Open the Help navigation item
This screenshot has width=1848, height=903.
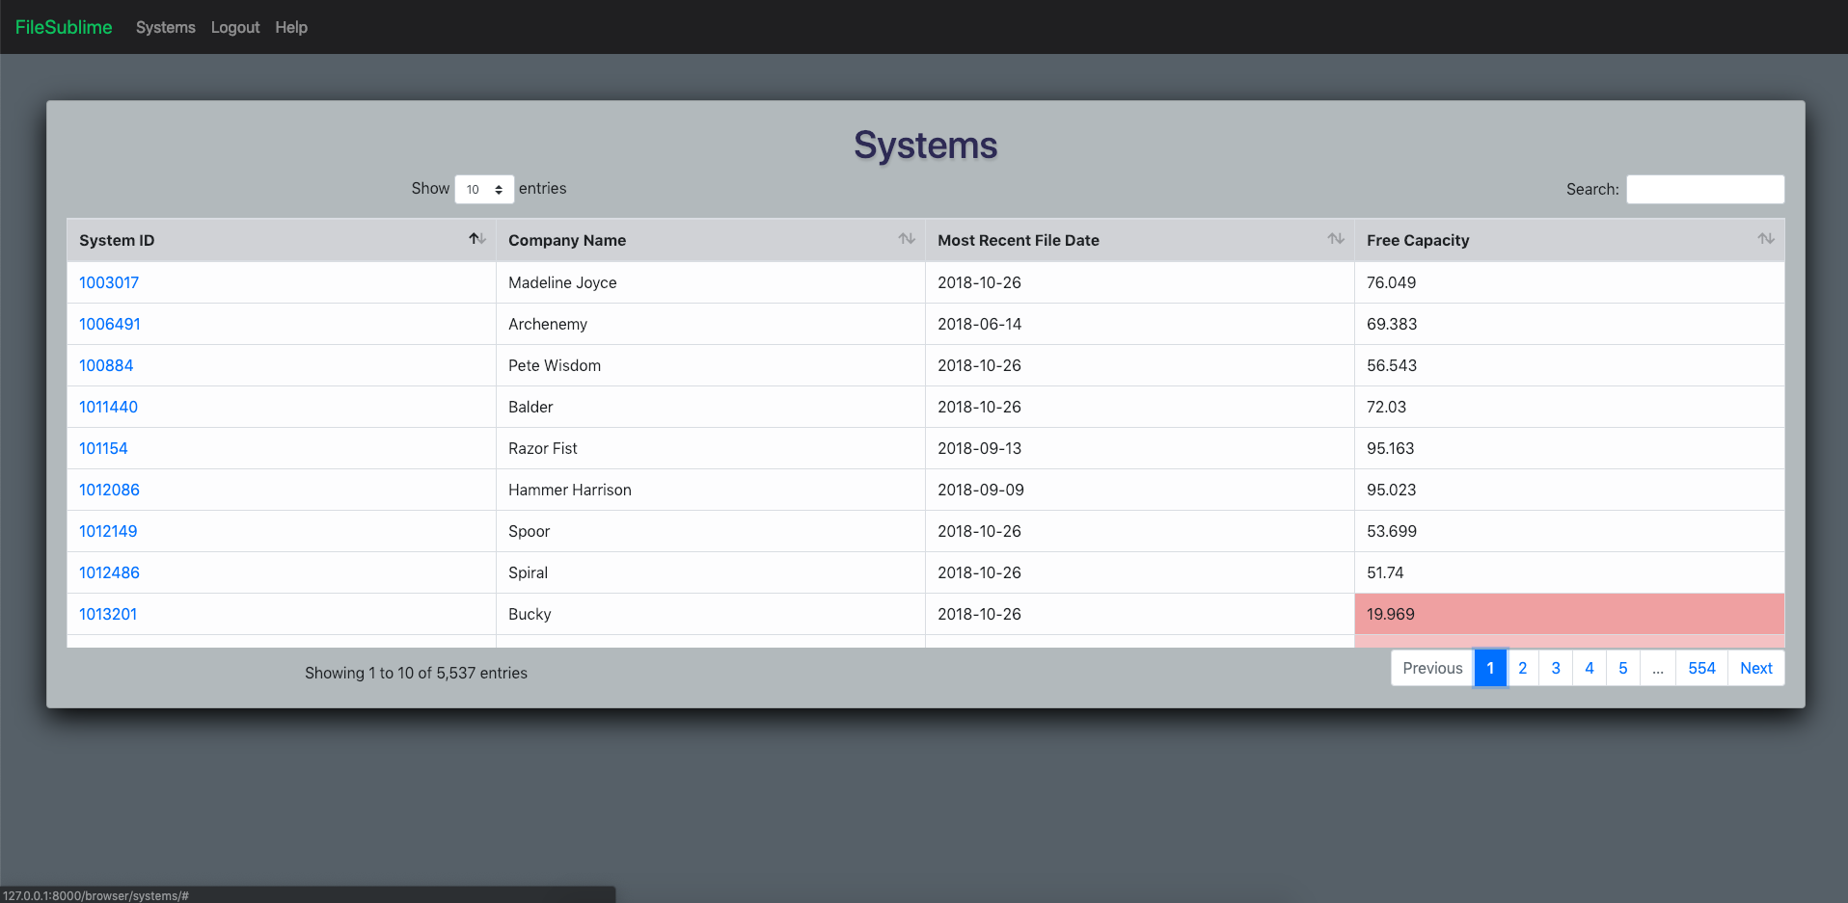coord(291,27)
